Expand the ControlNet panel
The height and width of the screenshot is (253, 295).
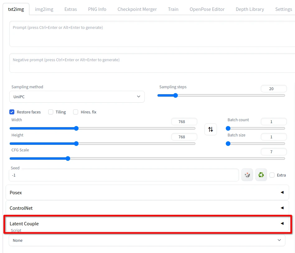(x=147, y=208)
